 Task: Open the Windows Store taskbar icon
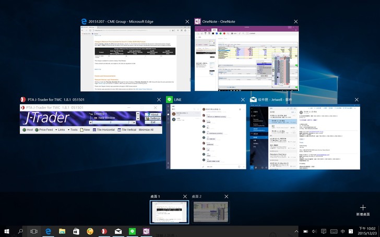pos(76,231)
